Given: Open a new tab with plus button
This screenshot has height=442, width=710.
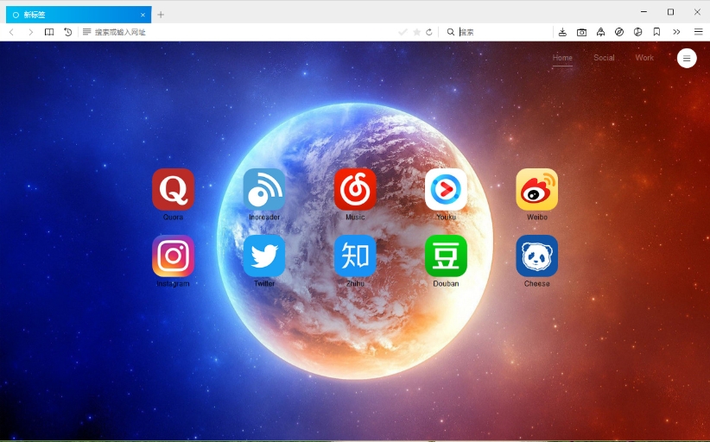Looking at the screenshot, I should click(x=161, y=15).
